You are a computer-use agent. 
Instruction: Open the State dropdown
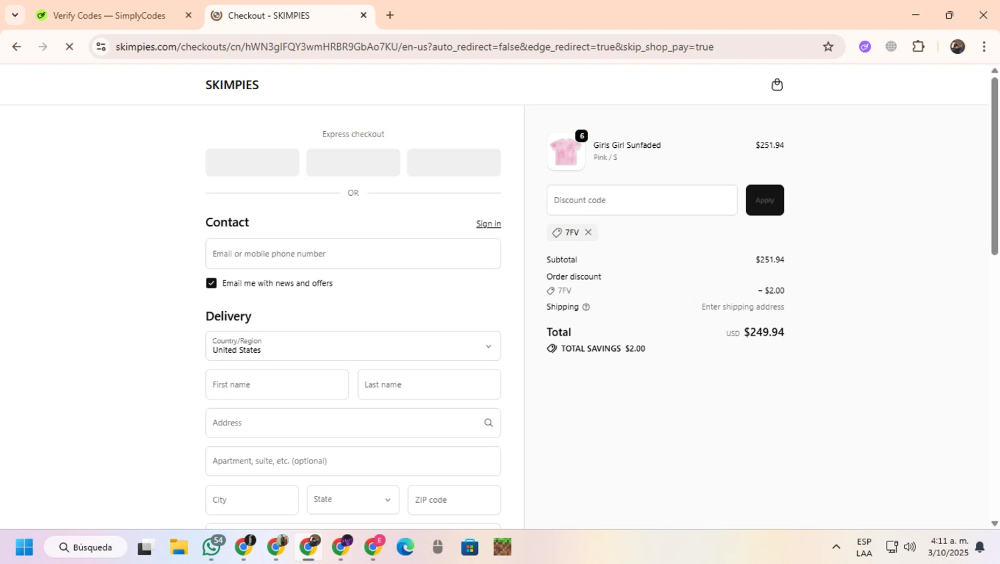(353, 499)
